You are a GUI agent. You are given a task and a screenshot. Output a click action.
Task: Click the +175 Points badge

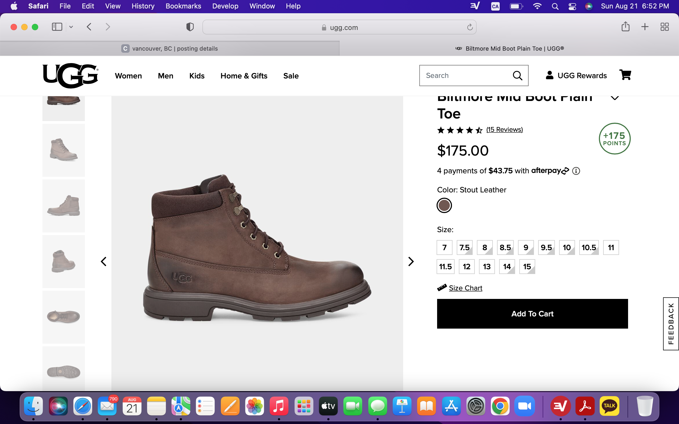point(615,139)
